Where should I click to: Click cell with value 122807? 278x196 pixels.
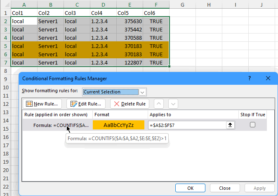[x=130, y=62]
